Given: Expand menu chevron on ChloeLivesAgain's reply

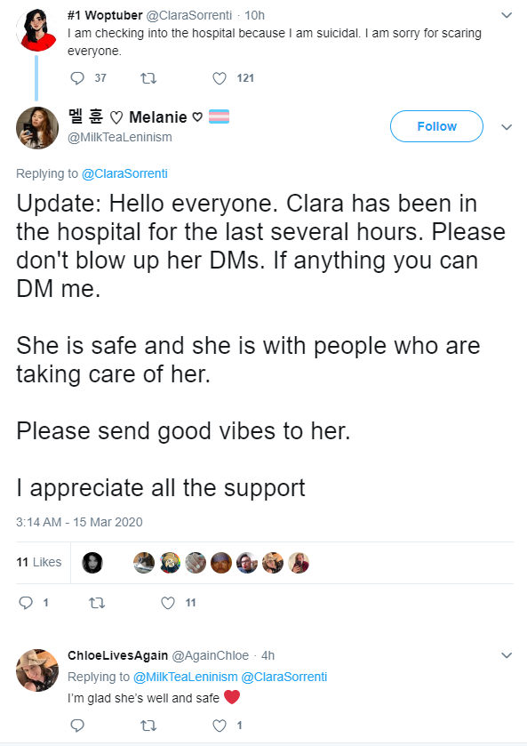Looking at the screenshot, I should (x=507, y=655).
